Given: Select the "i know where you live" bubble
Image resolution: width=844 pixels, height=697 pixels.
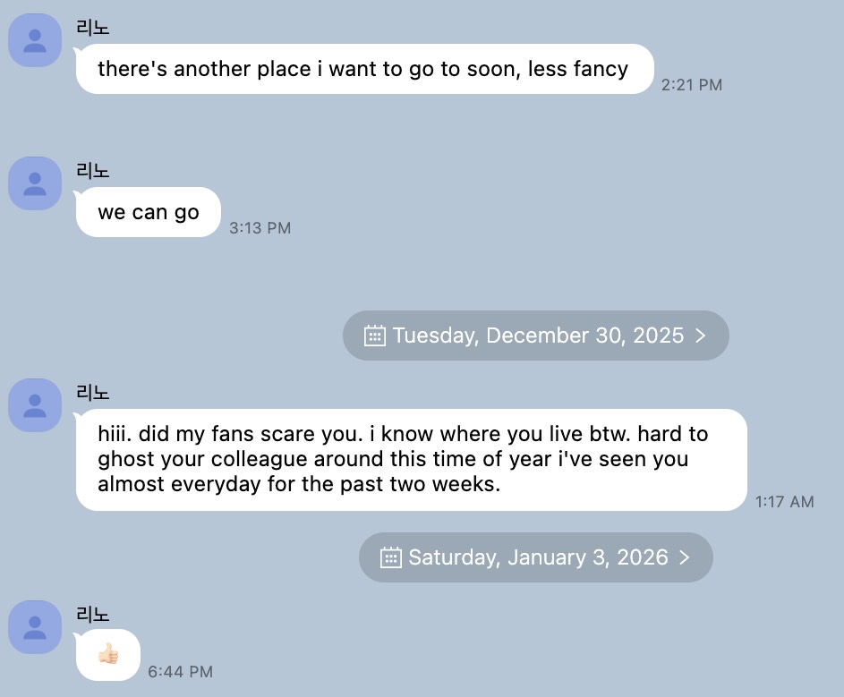Looking at the screenshot, I should [411, 460].
